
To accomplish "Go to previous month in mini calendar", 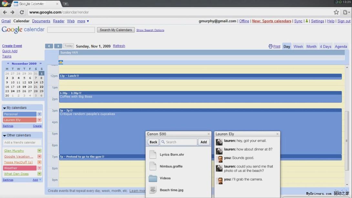I will [8, 64].
